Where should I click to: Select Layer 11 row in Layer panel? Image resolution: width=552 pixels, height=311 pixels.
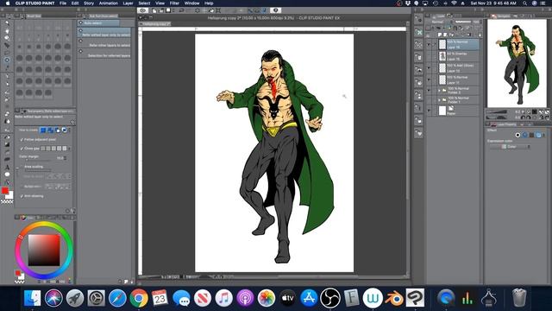click(x=458, y=79)
